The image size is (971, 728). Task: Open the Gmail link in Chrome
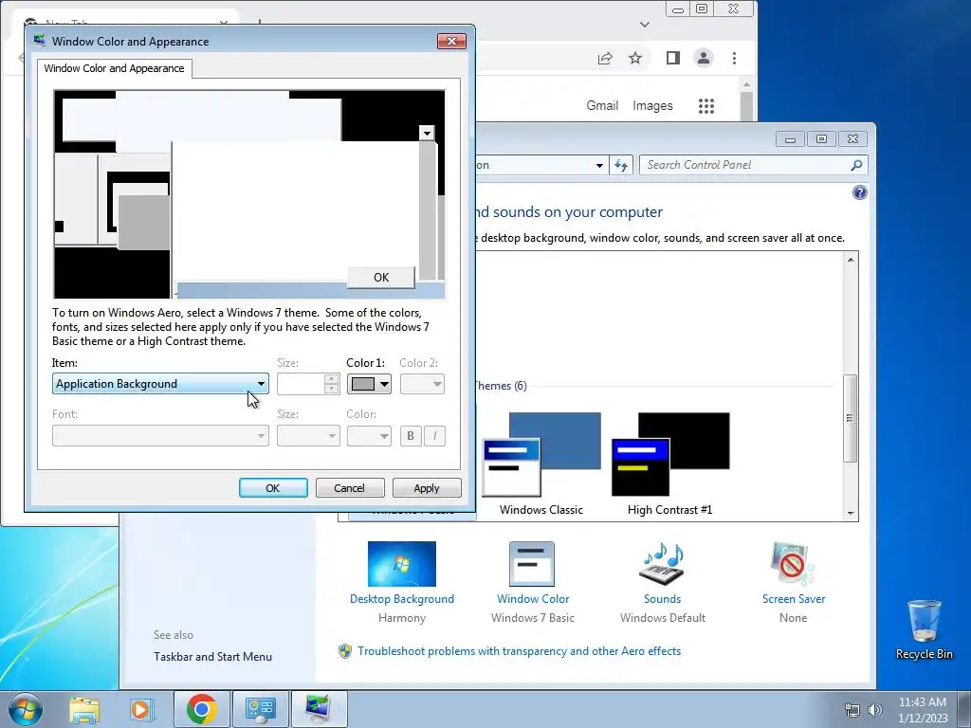click(602, 106)
